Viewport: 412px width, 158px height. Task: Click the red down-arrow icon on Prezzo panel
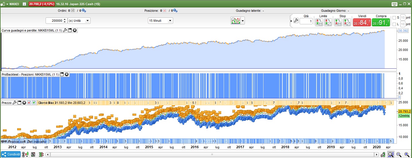pos(29,102)
